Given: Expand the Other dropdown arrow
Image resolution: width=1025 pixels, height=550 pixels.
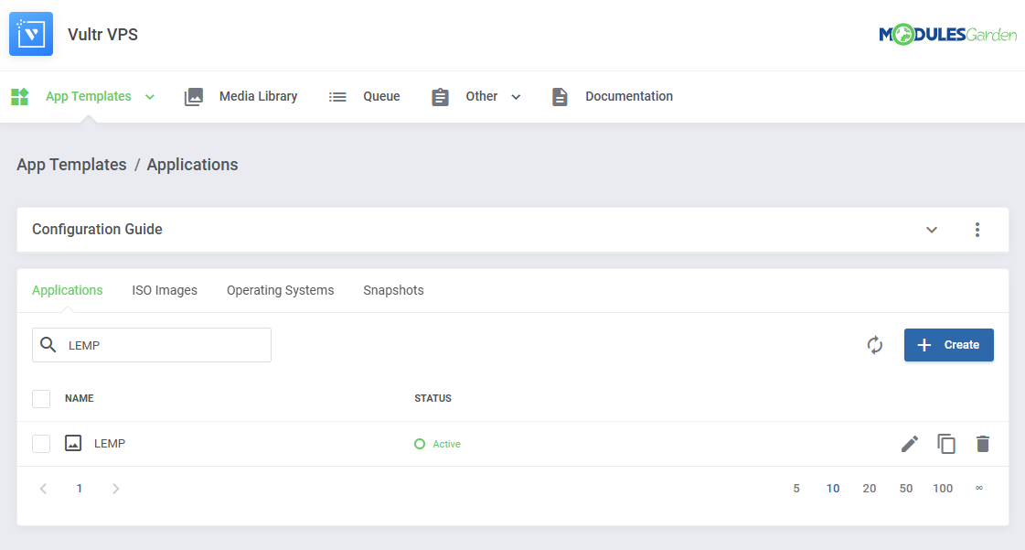Looking at the screenshot, I should [x=516, y=97].
